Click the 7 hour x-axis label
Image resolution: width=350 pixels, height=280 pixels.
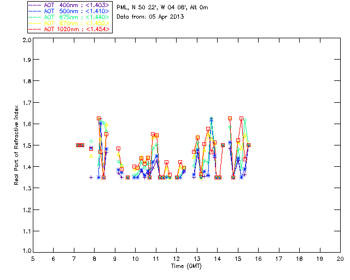click(x=74, y=259)
